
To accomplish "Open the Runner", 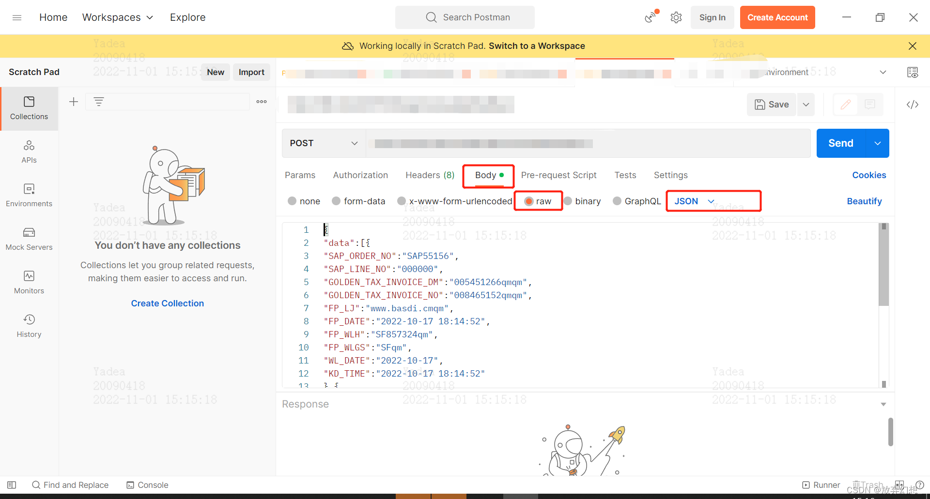I will (x=821, y=485).
